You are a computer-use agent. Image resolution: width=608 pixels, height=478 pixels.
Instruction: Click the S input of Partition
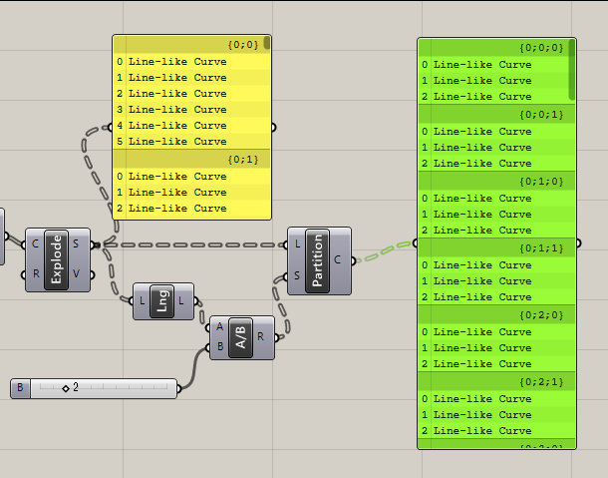pos(298,276)
